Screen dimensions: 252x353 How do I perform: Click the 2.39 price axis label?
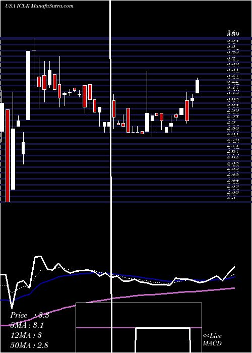tap(233, 186)
